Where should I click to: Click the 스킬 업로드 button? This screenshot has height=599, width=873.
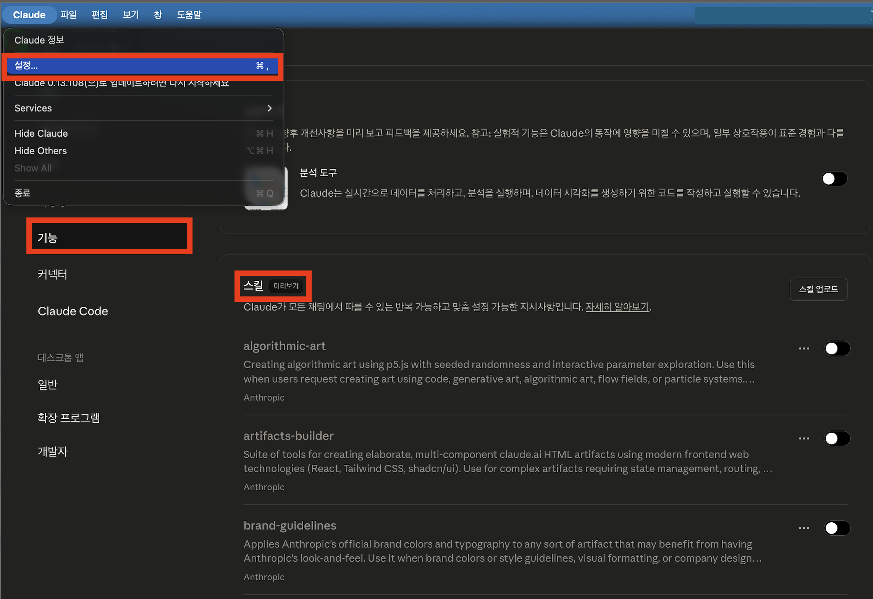point(818,289)
